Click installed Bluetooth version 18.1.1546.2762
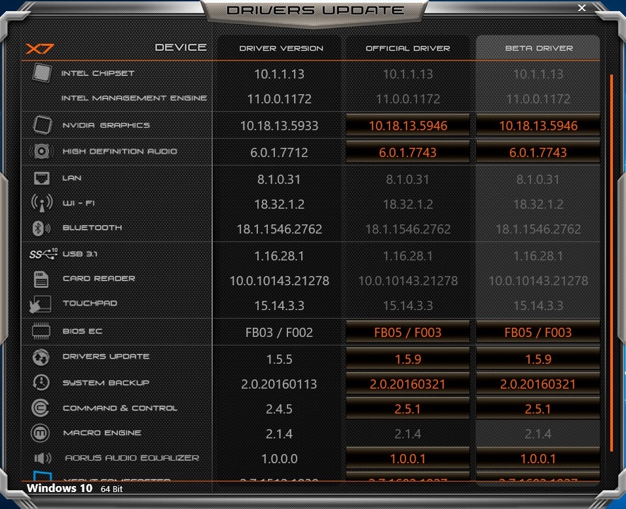The height and width of the screenshot is (509, 626). click(279, 229)
